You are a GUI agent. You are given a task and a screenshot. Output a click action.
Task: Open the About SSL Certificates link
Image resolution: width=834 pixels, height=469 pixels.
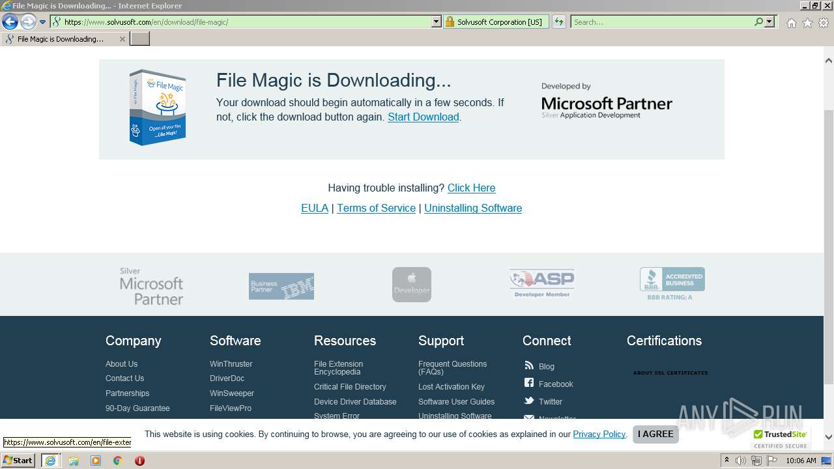(670, 373)
